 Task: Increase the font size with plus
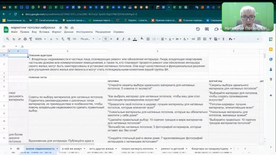111,39
